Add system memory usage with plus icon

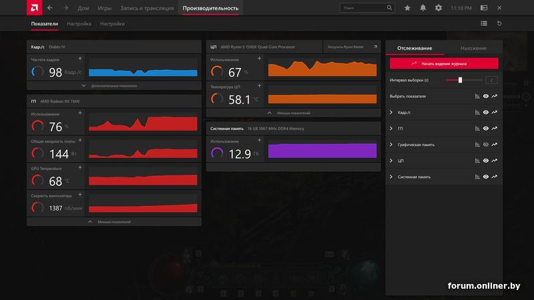point(260,140)
